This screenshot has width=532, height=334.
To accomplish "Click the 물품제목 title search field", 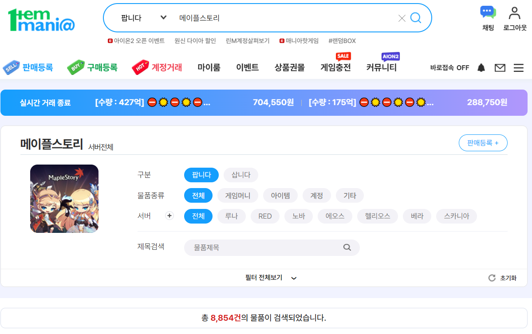I will [x=272, y=248].
